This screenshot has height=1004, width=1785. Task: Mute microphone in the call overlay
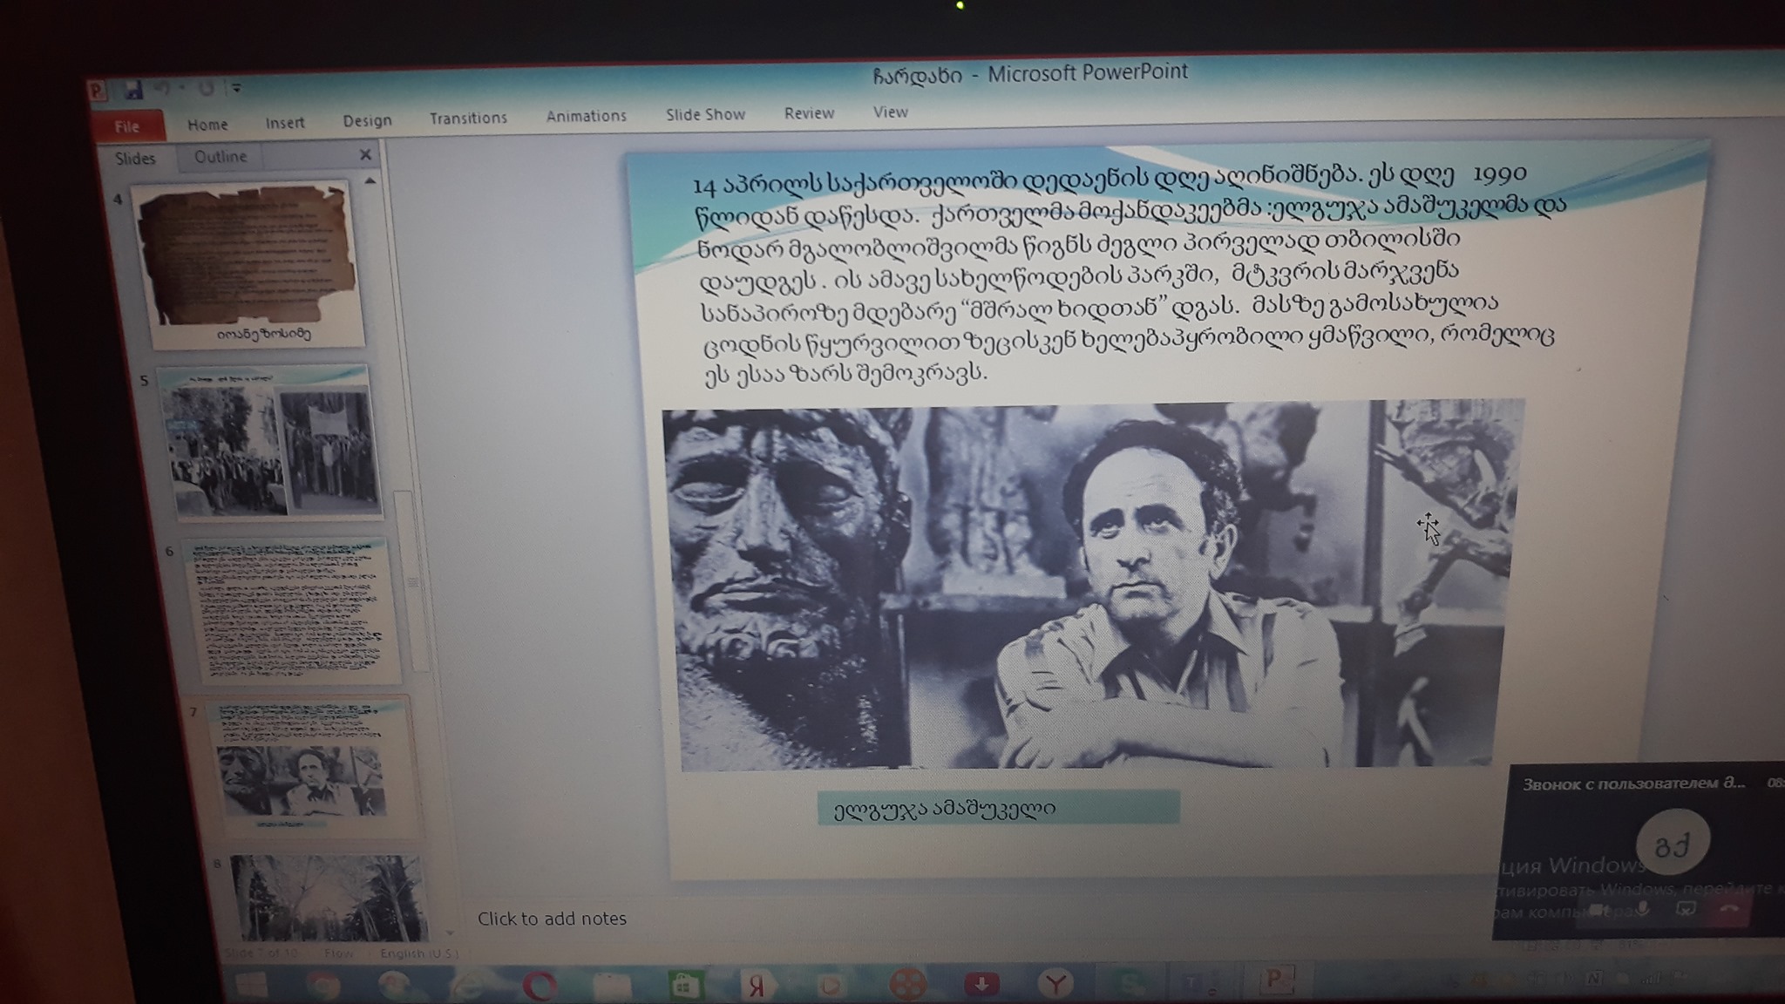[1642, 909]
